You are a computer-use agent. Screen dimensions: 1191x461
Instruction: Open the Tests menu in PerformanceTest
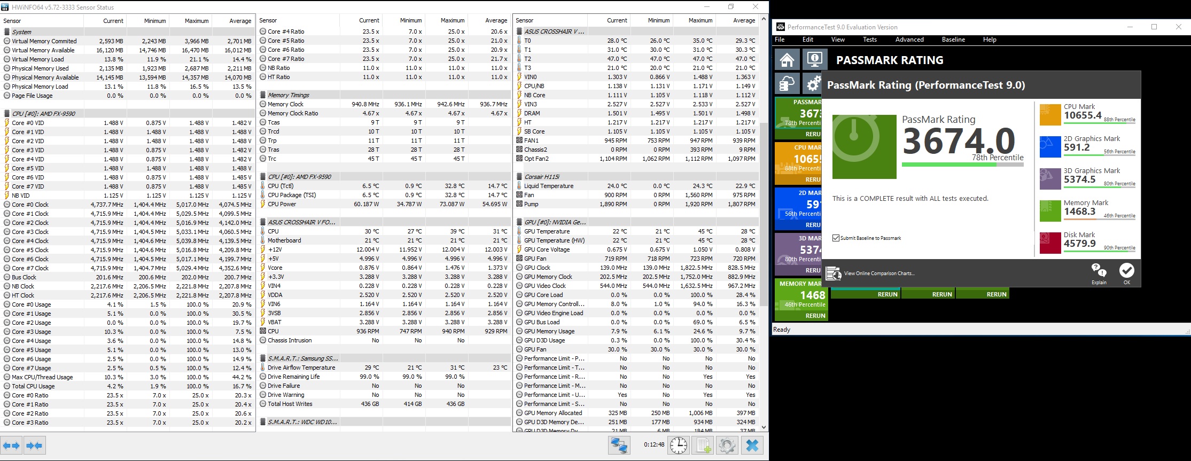pos(870,40)
